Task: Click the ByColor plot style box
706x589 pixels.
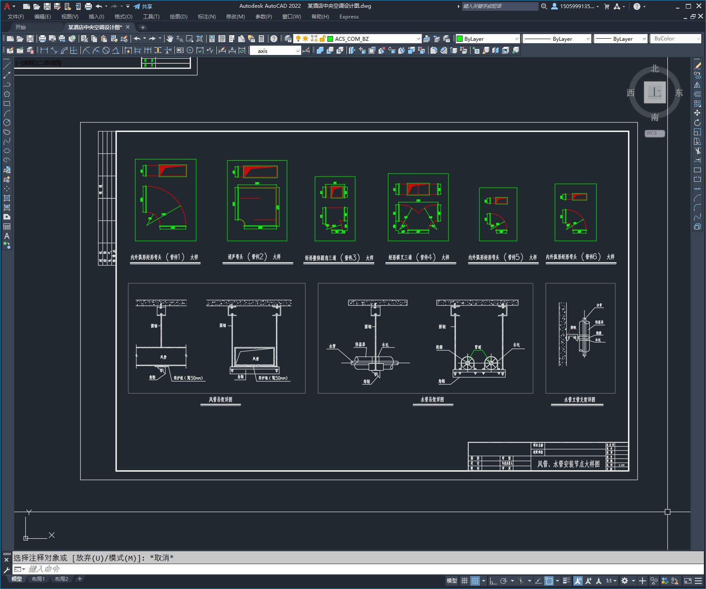Action: pos(675,39)
